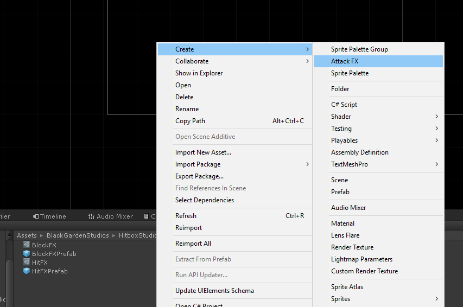This screenshot has width=463, height=307.
Task: Select HitFX script asset icon
Action: pos(27,262)
